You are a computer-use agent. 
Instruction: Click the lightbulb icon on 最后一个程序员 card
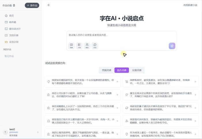pyautogui.click(x=127, y=134)
